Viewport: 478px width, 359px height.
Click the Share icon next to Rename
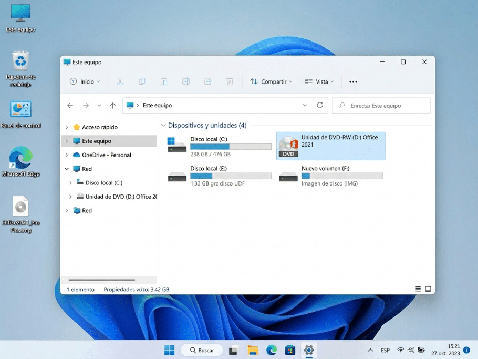pyautogui.click(x=207, y=81)
